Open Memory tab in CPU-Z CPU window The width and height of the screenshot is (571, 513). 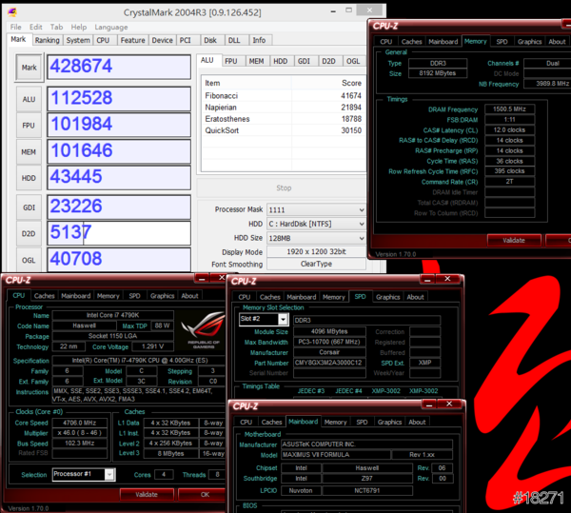point(108,296)
